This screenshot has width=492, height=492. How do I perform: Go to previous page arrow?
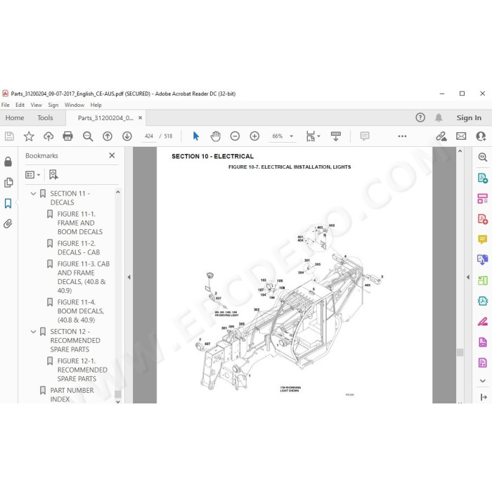point(108,136)
